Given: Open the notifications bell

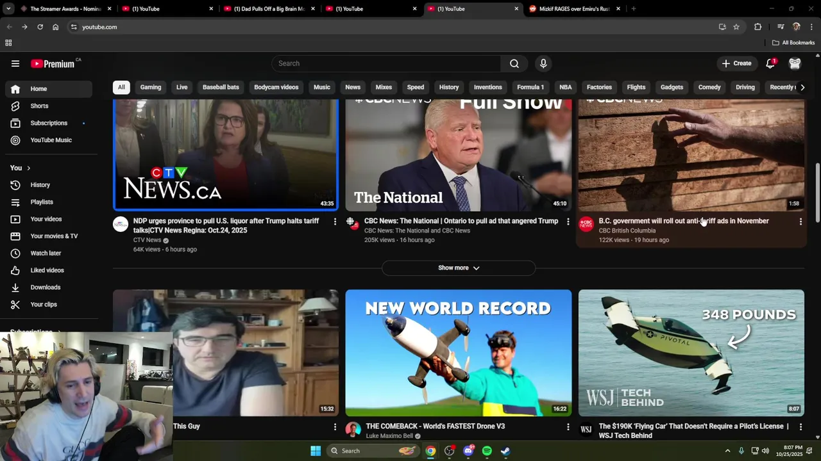Looking at the screenshot, I should (x=770, y=63).
